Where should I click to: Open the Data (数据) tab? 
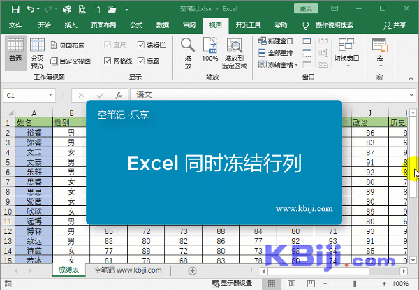pos(163,25)
